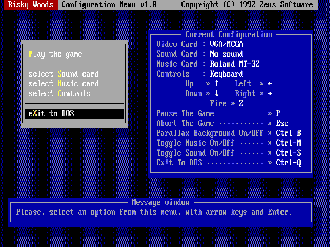This screenshot has height=247, width=330.
Task: Click the "Down" direction label
Action: click(194, 94)
